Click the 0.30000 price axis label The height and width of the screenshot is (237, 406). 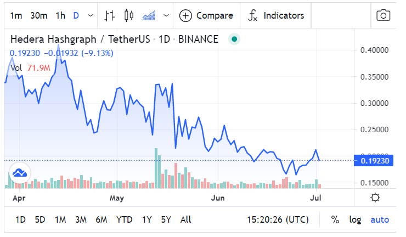pyautogui.click(x=374, y=103)
